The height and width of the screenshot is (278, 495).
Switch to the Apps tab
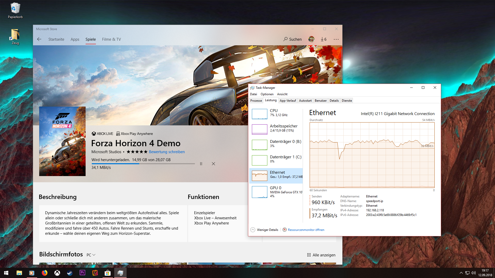coord(75,39)
